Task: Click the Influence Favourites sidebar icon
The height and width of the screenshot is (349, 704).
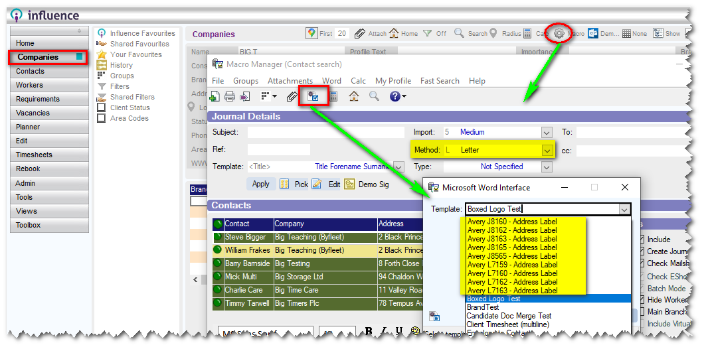Action: point(102,33)
